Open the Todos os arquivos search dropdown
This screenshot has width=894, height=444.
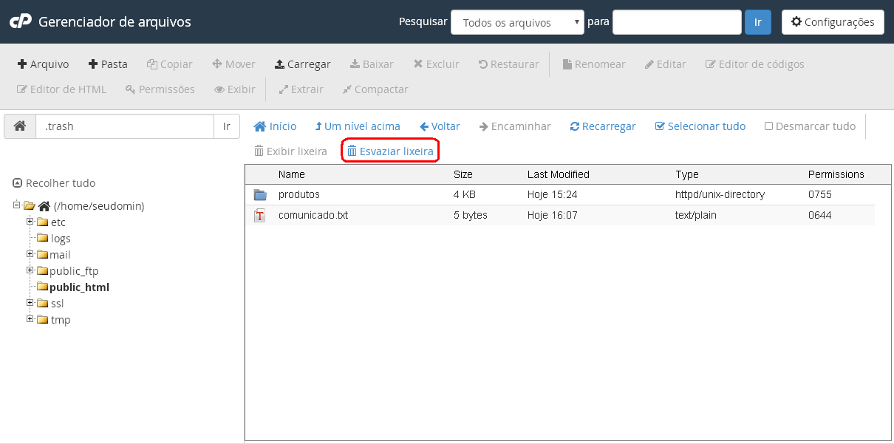coord(517,22)
